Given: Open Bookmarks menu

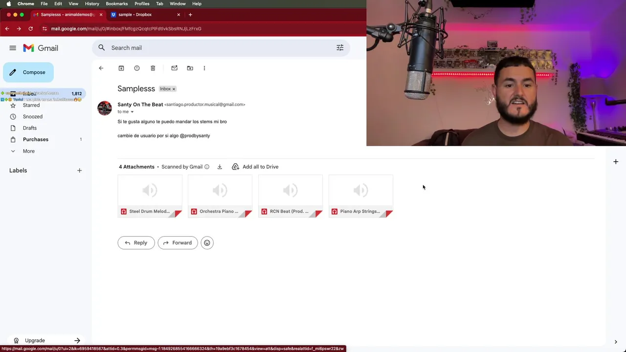Looking at the screenshot, I should pyautogui.click(x=117, y=3).
